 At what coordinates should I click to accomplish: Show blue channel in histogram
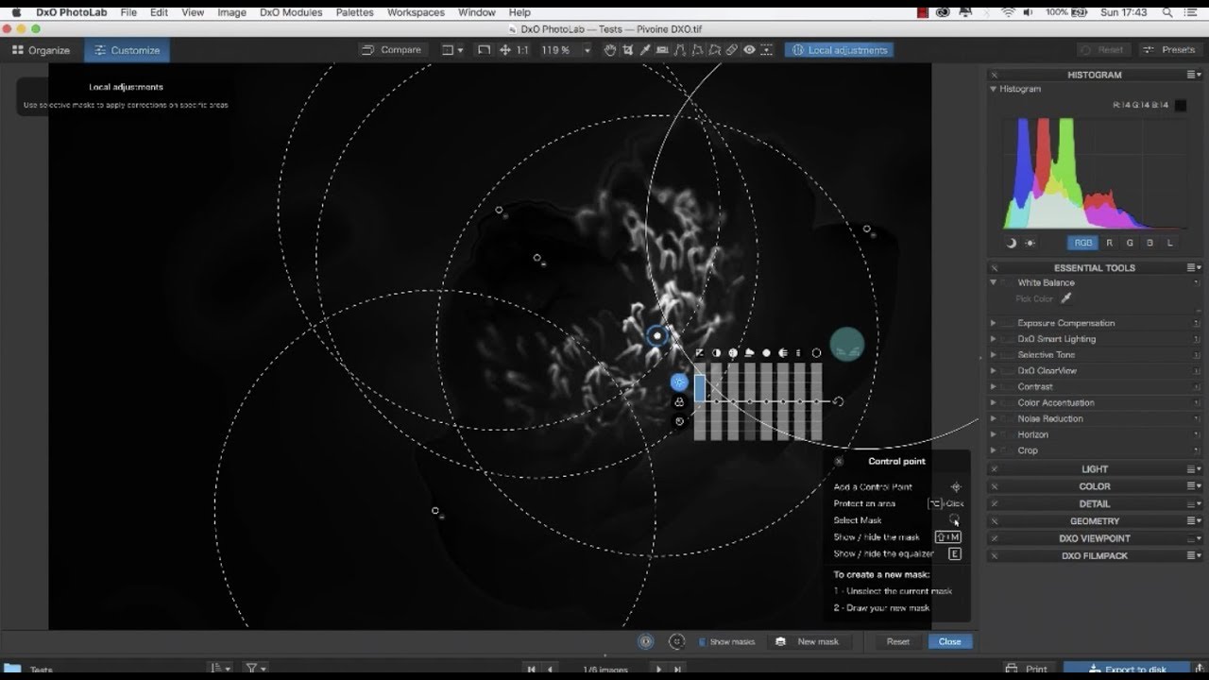point(1149,243)
